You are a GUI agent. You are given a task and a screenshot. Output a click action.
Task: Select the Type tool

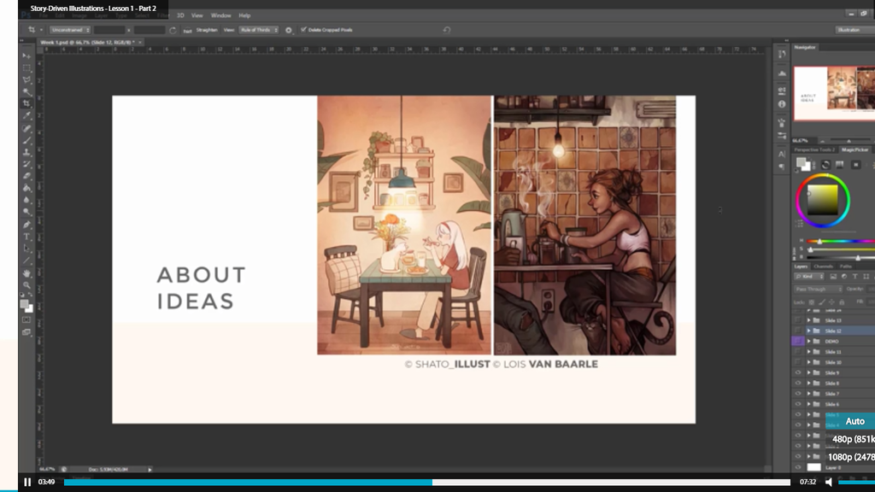(26, 237)
